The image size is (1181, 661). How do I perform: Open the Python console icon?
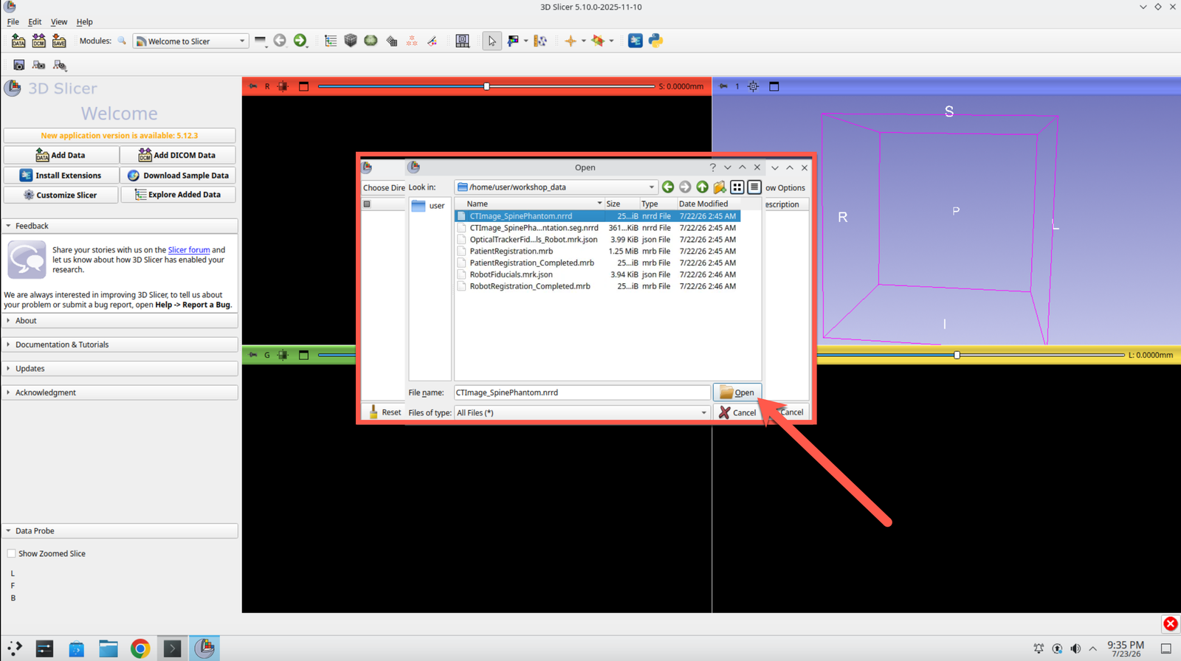[x=655, y=41]
